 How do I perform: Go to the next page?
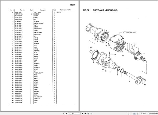[x=82, y=113]
